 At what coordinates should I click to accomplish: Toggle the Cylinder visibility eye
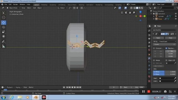pos(176,16)
